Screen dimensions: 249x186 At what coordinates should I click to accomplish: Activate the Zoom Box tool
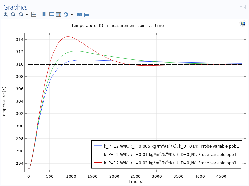(21, 15)
